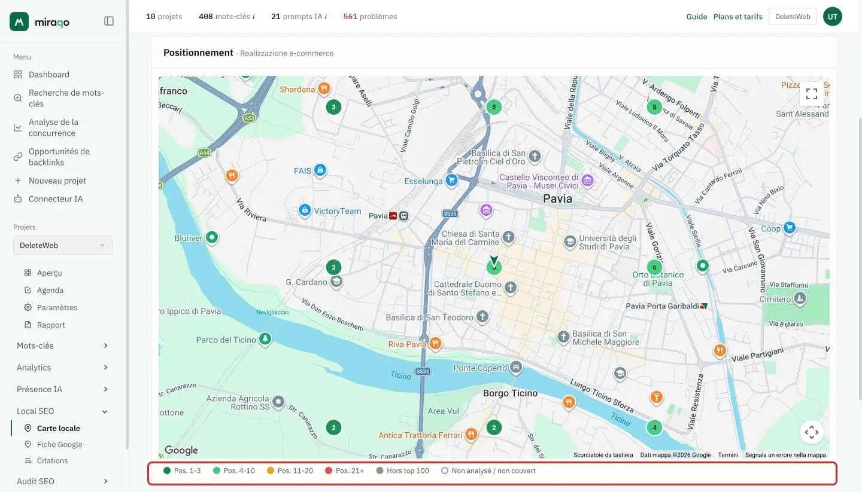Collapse the Local SEO section
Viewport: 862px width, 492px height.
62,411
